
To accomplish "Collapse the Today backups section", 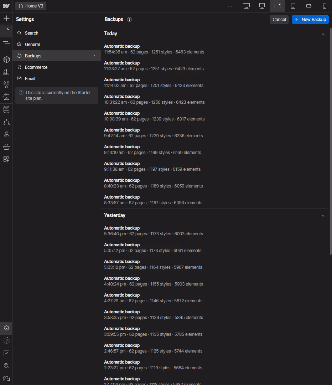I will tap(323, 34).
